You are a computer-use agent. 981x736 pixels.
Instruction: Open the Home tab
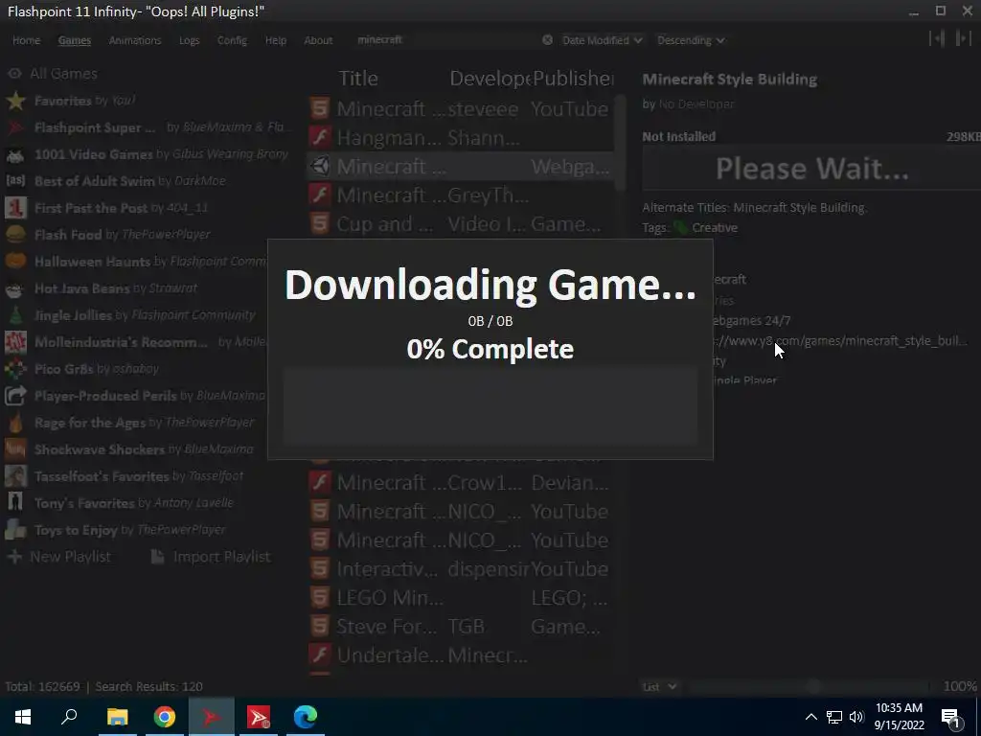(x=26, y=40)
